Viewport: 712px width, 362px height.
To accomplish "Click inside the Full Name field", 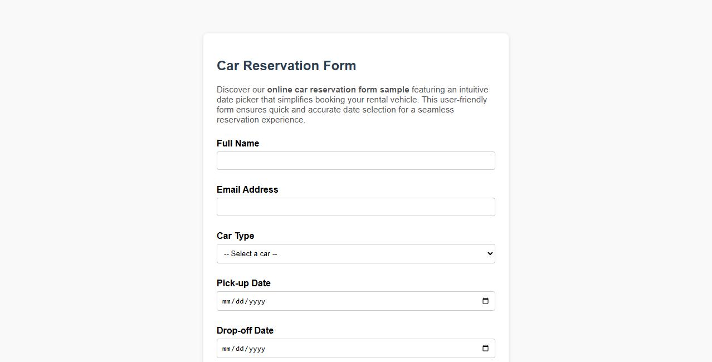I will pos(356,160).
